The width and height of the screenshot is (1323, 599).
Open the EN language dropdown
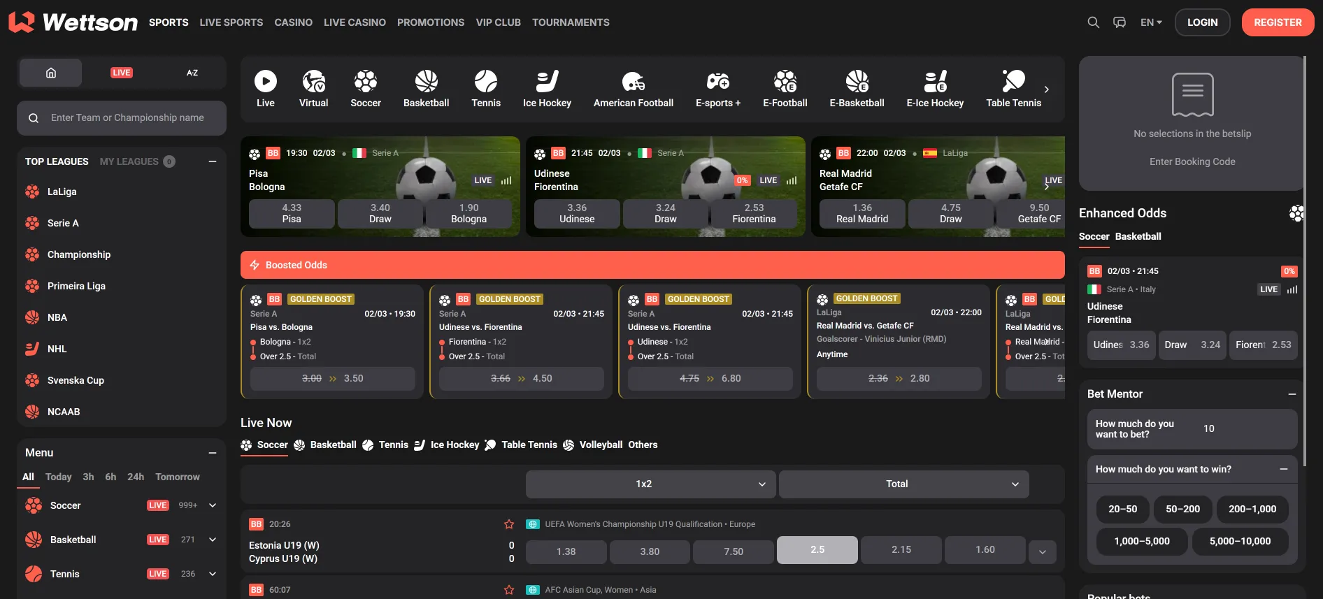pos(1151,22)
